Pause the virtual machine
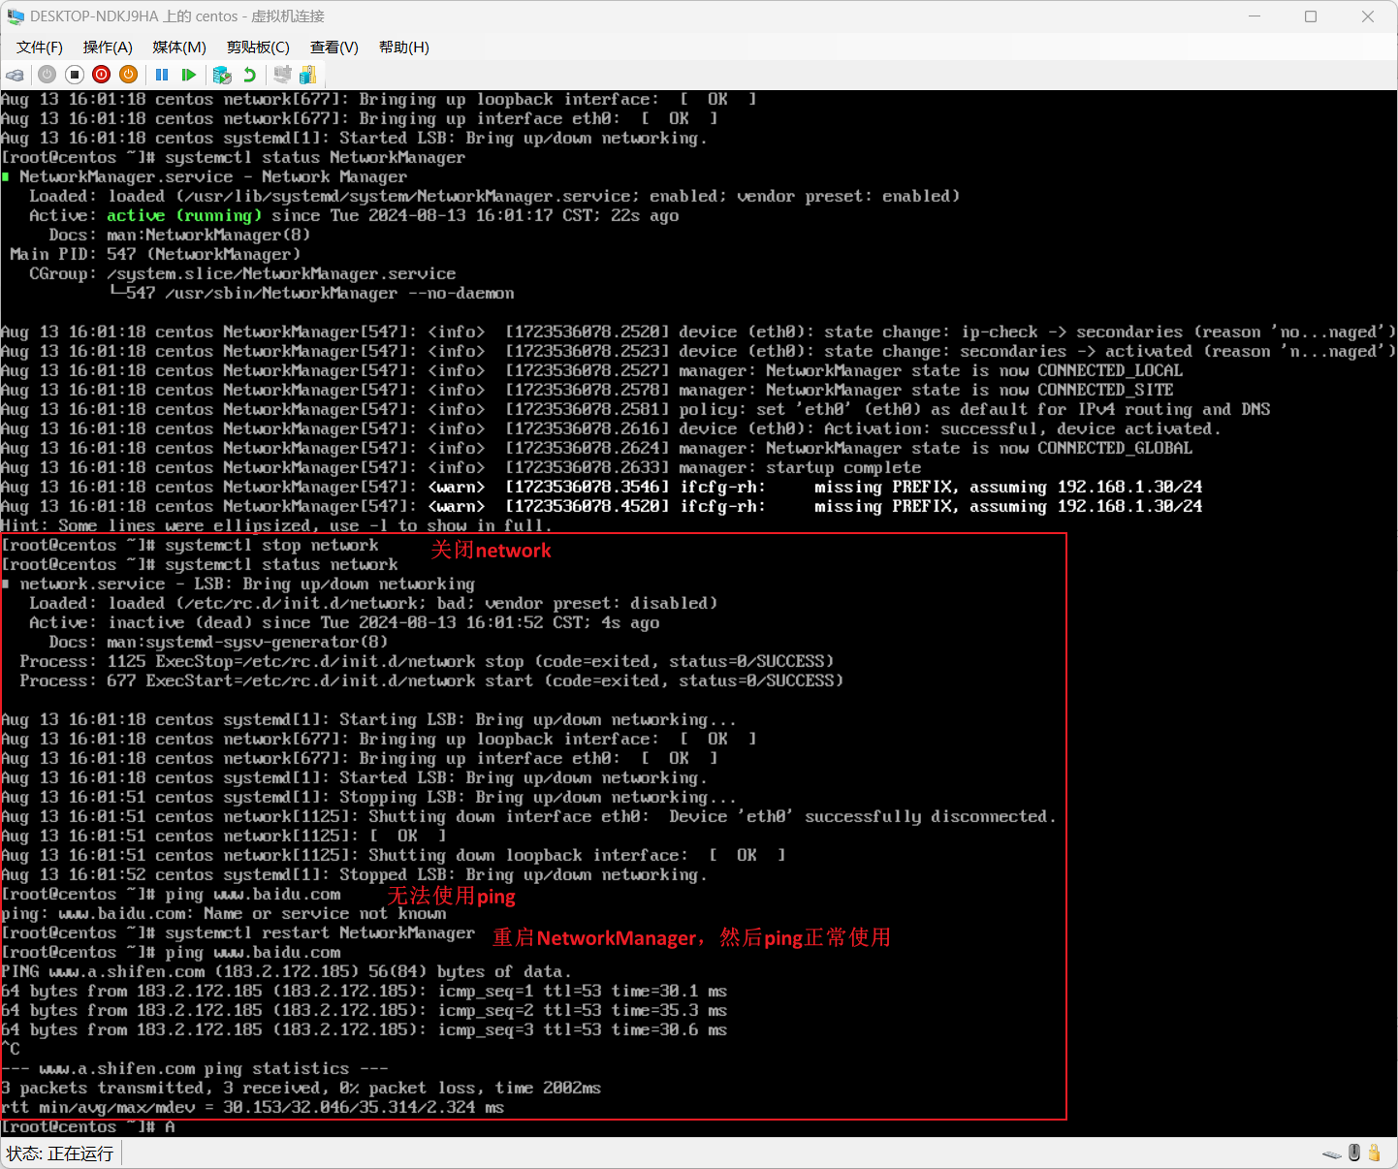Image resolution: width=1398 pixels, height=1169 pixels. point(162,75)
